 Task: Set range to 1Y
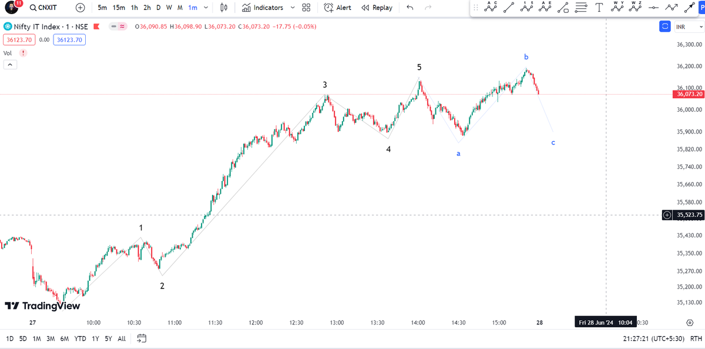[x=96, y=338]
